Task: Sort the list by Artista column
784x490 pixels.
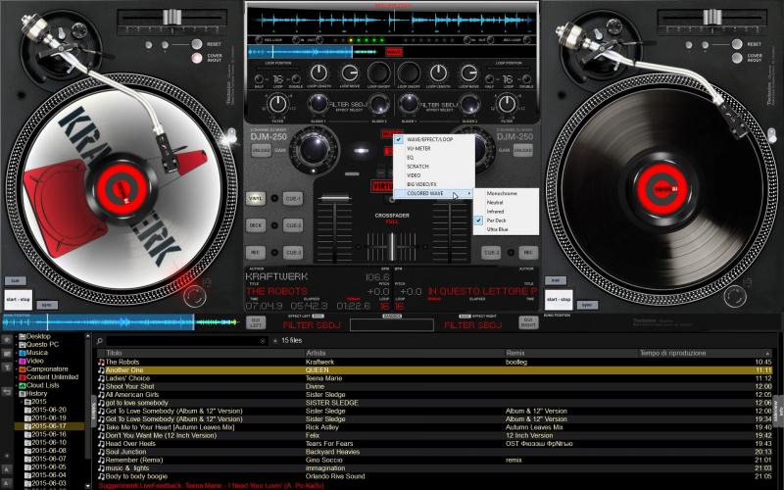Action: (x=316, y=353)
